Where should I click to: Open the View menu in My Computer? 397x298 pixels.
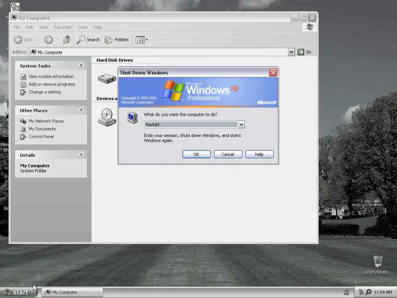[43, 27]
